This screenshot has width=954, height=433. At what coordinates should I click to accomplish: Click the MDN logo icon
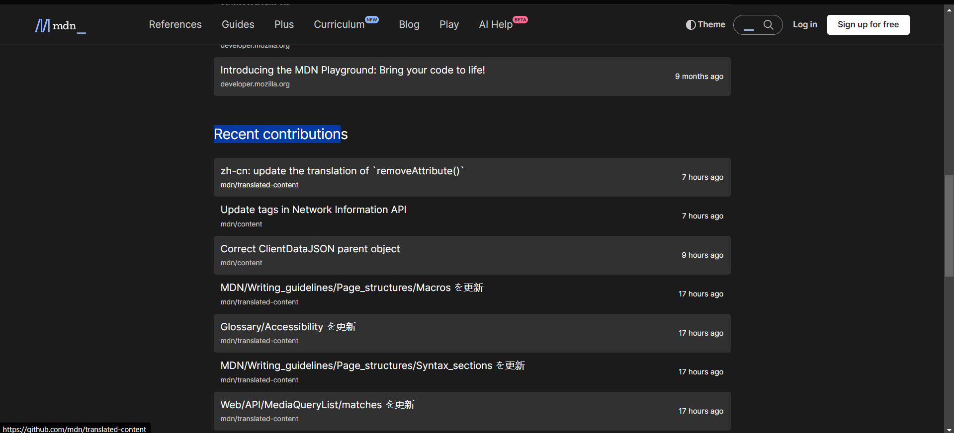[x=43, y=25]
